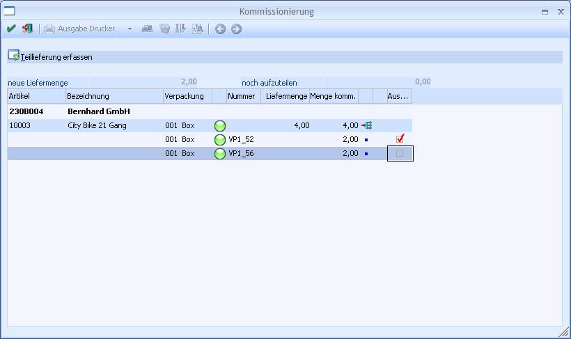The image size is (571, 339).
Task: Click the split icon in City Bike row
Action: (367, 125)
